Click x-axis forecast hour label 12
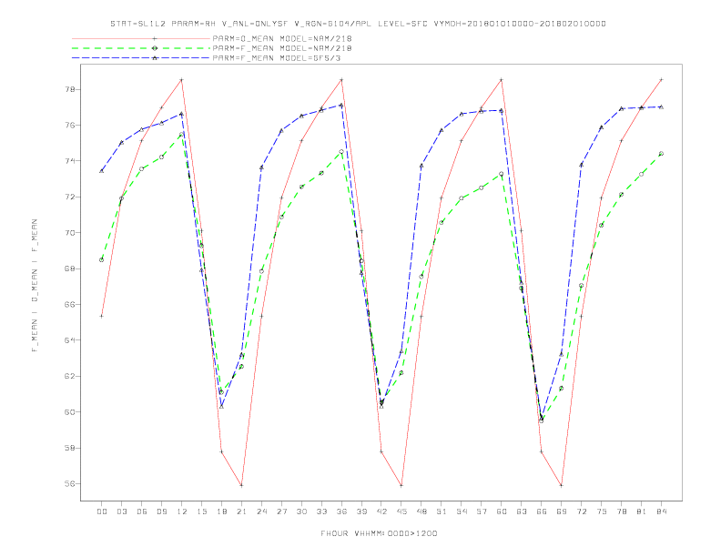Viewport: 721px width, 557px height. click(182, 511)
